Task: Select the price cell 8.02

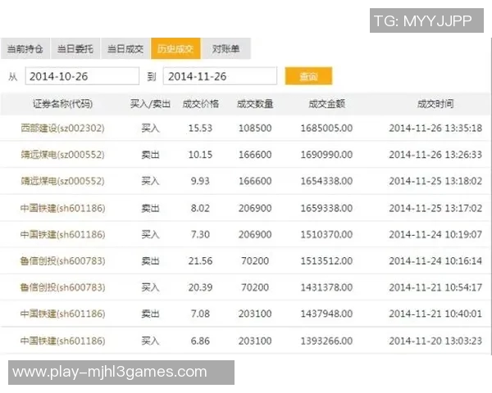Action: [200, 208]
